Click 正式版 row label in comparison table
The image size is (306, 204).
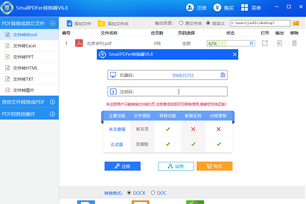click(x=117, y=144)
